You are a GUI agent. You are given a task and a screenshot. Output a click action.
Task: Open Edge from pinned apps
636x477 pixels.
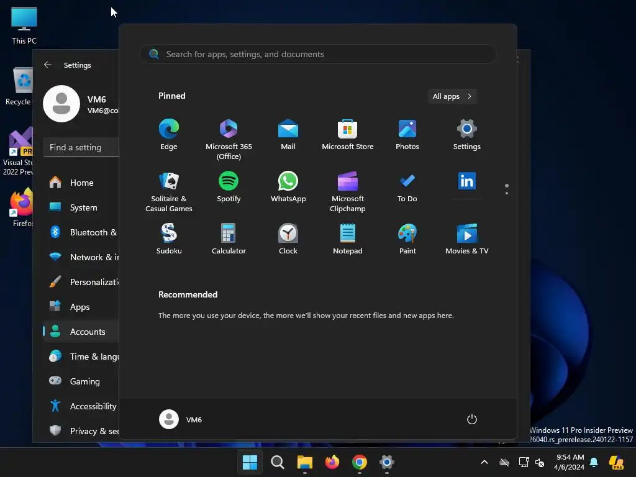(x=169, y=135)
